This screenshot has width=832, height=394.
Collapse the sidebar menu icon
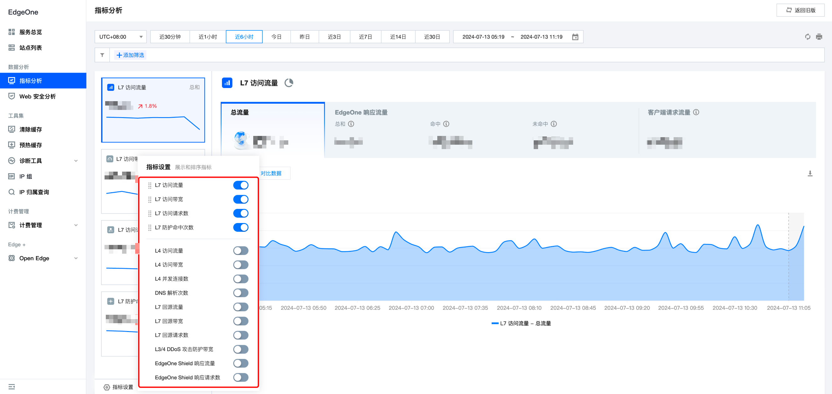(x=12, y=386)
